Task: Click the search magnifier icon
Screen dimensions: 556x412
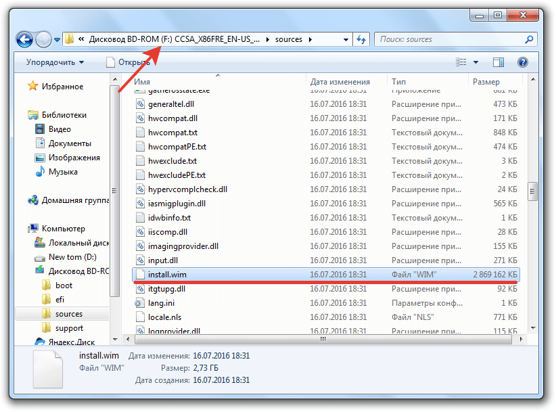Action: pos(529,39)
